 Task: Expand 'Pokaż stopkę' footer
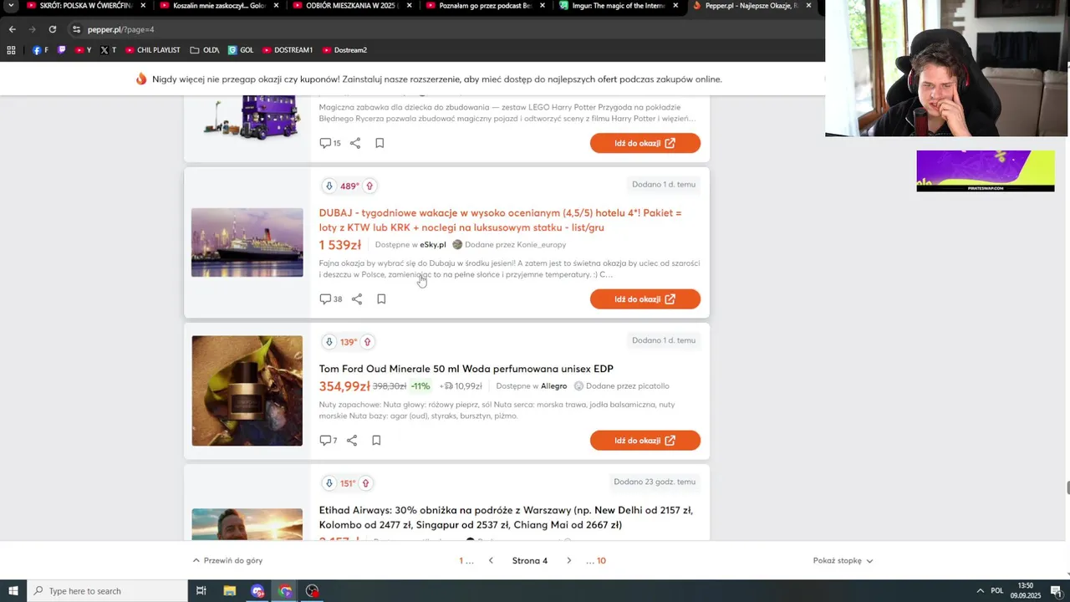[843, 560]
